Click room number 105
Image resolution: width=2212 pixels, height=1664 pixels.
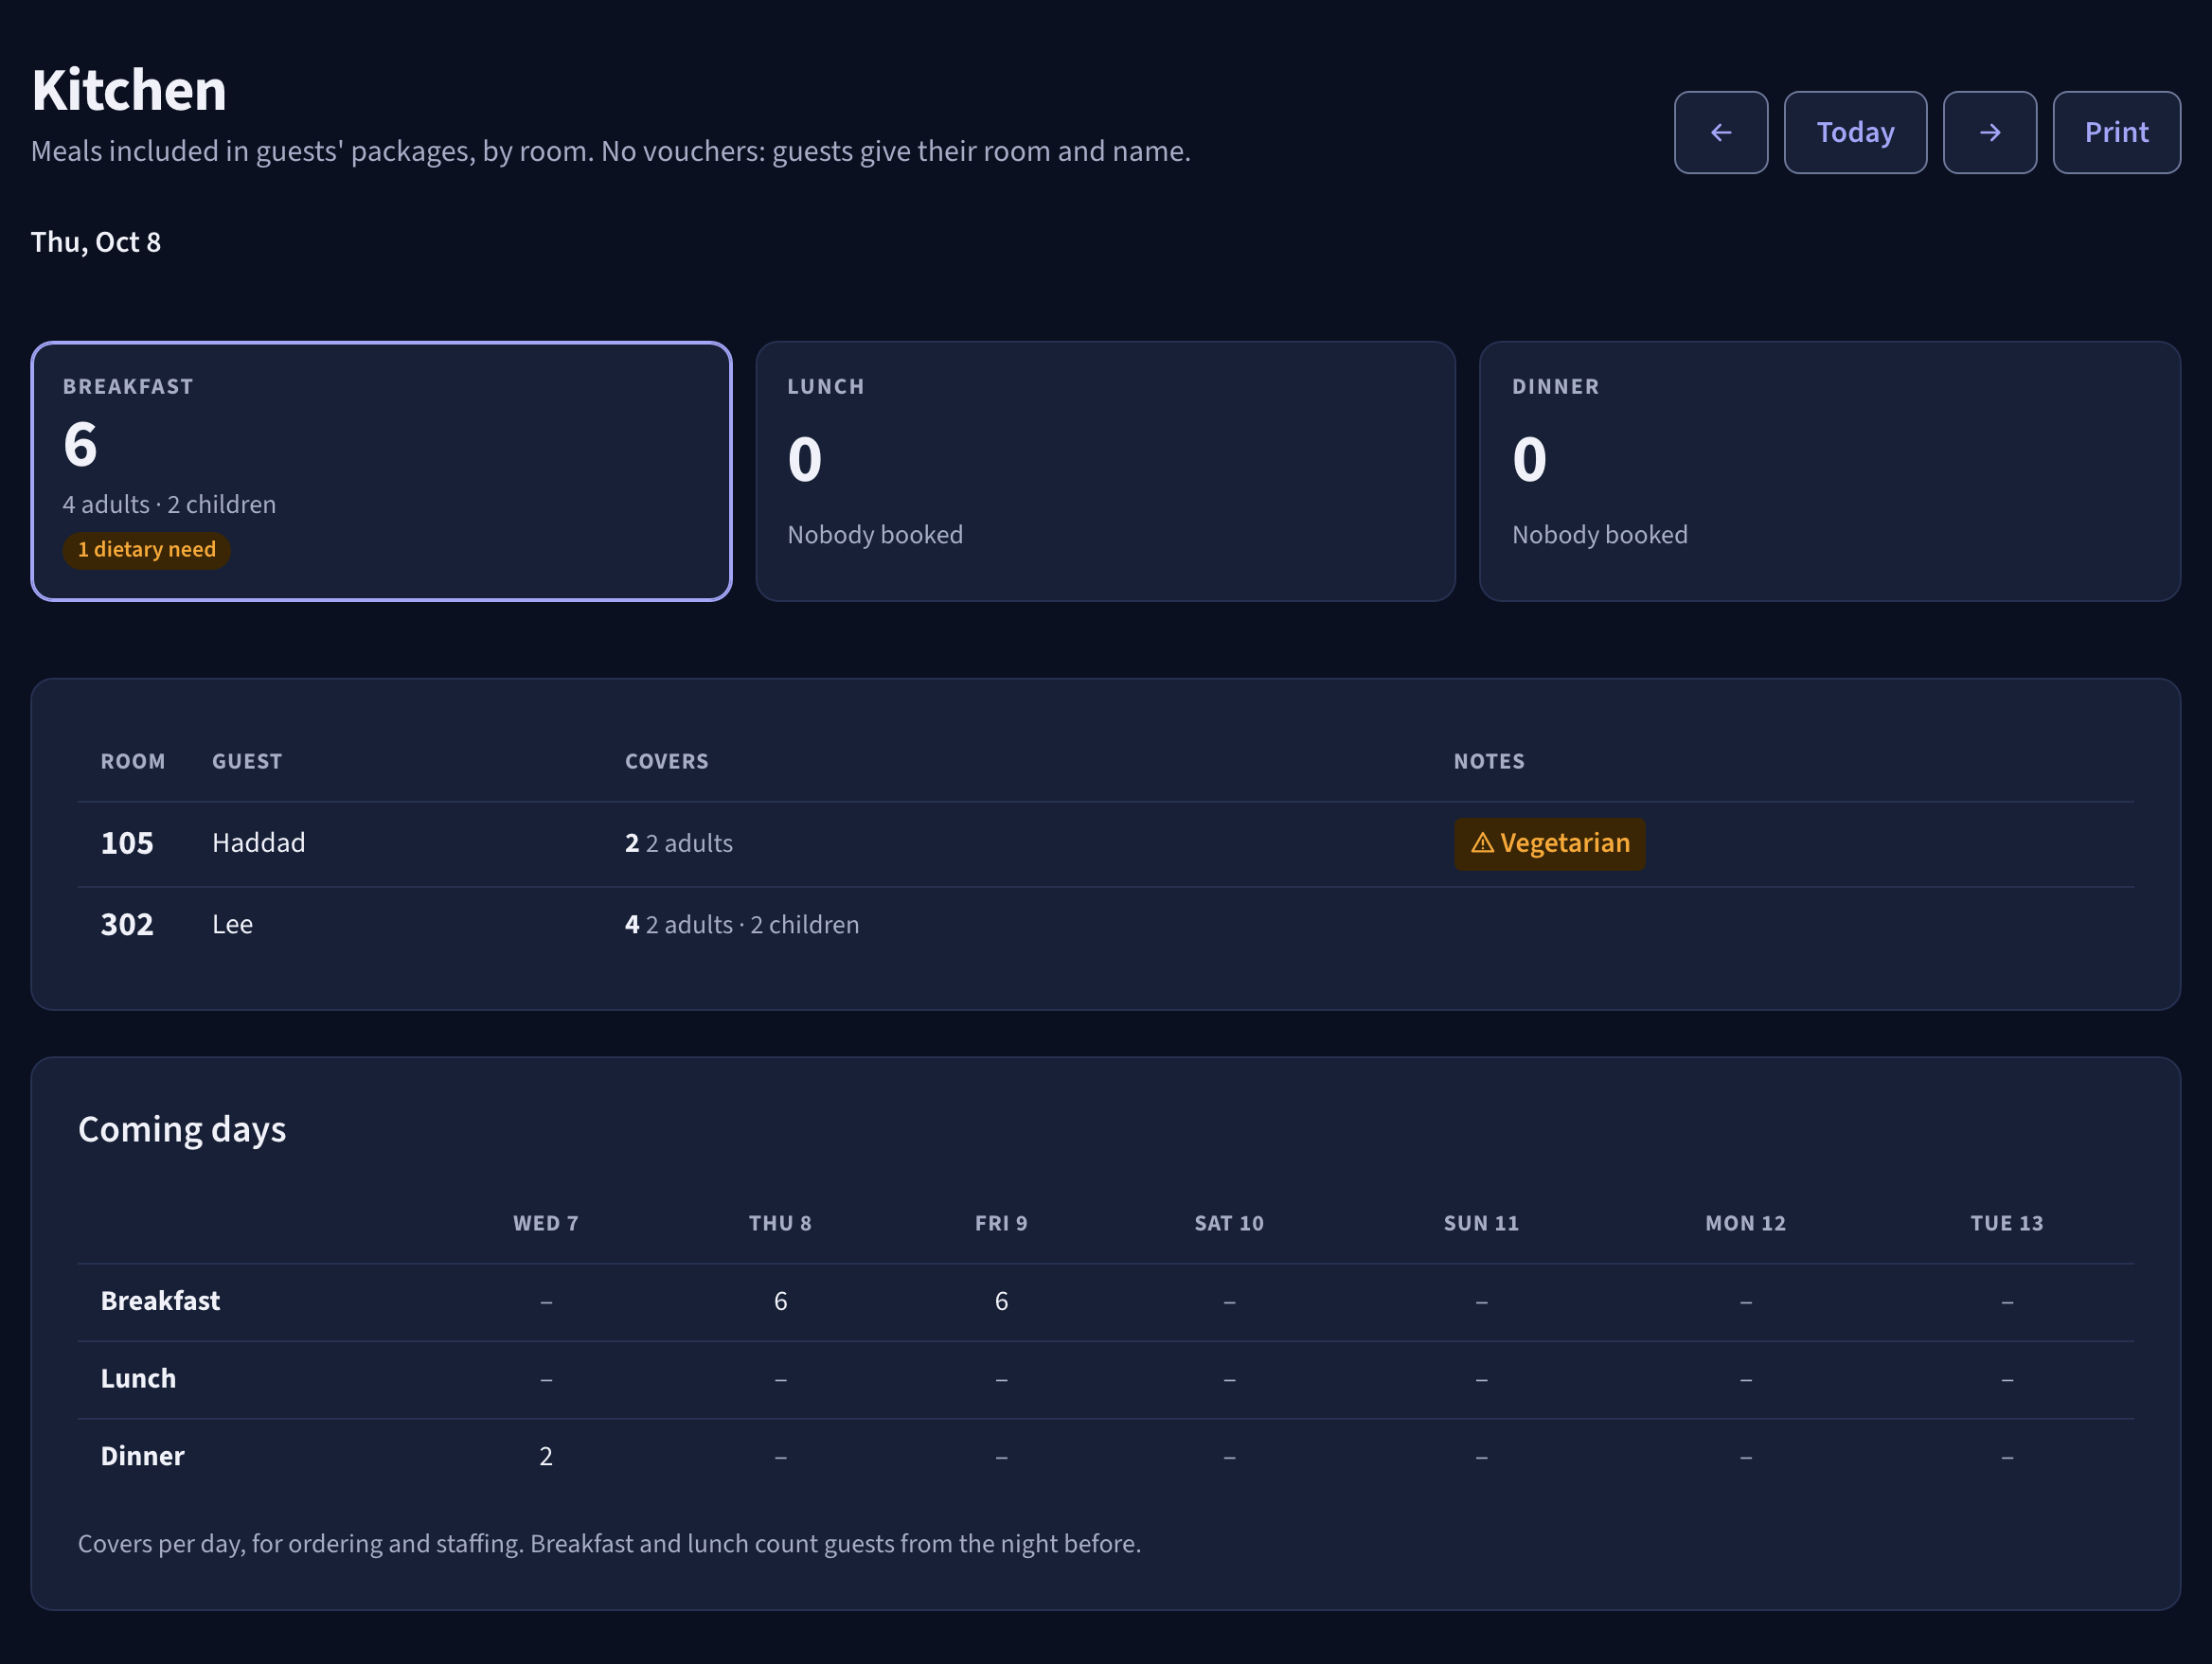[x=127, y=843]
